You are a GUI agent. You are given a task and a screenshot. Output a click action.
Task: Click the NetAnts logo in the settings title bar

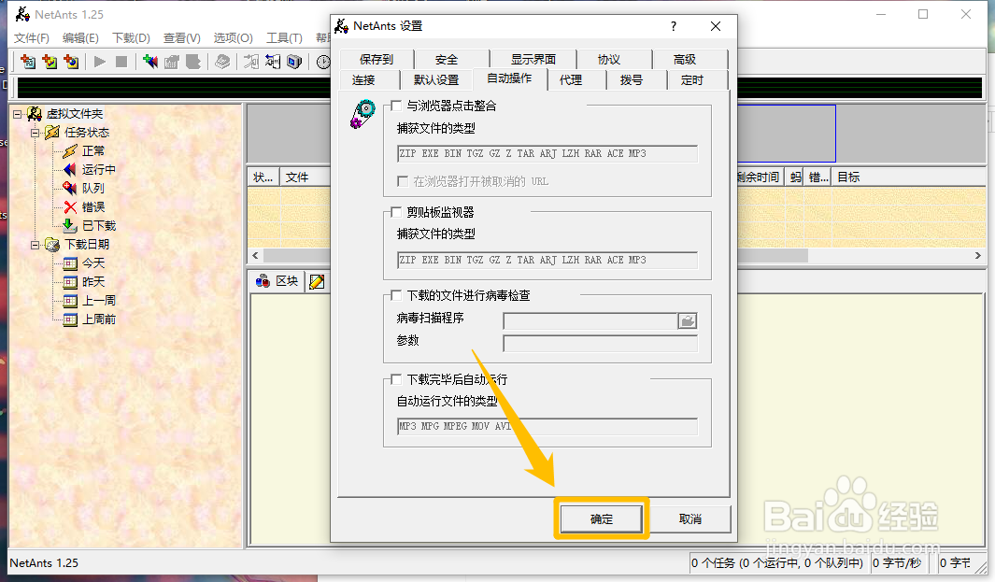pyautogui.click(x=341, y=26)
